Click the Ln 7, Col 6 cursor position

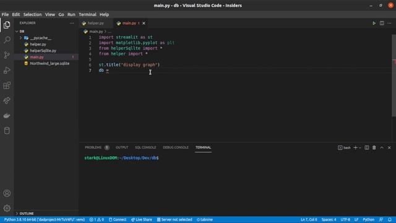(309, 219)
